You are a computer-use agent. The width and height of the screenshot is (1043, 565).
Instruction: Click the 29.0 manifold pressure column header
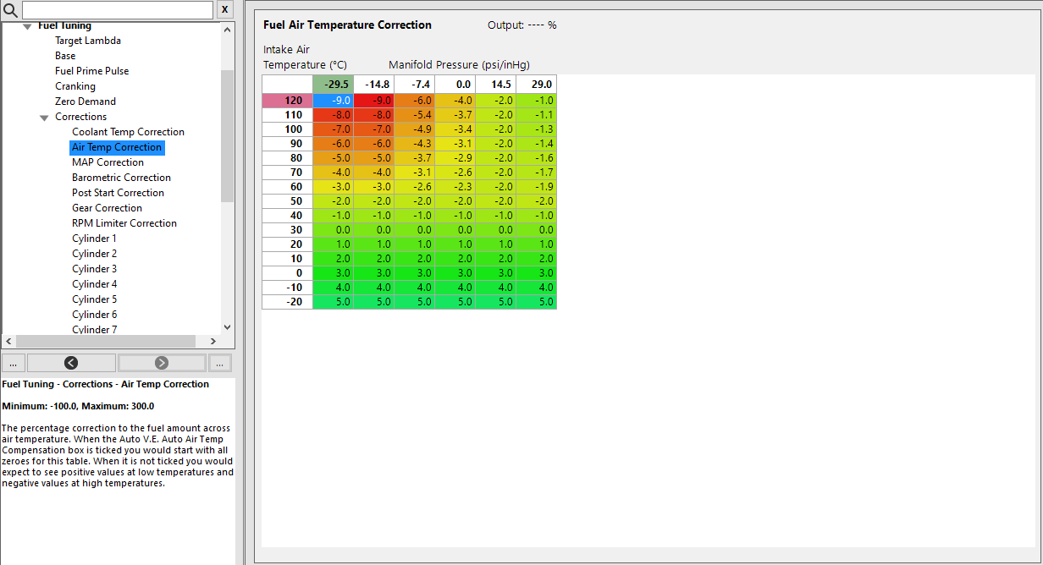pos(537,84)
